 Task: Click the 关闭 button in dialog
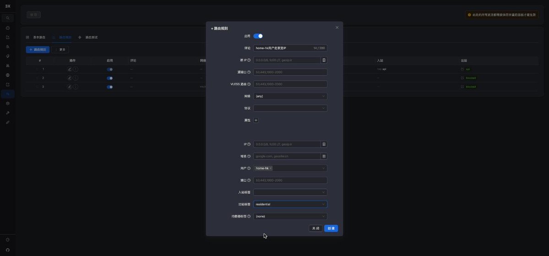(x=315, y=229)
